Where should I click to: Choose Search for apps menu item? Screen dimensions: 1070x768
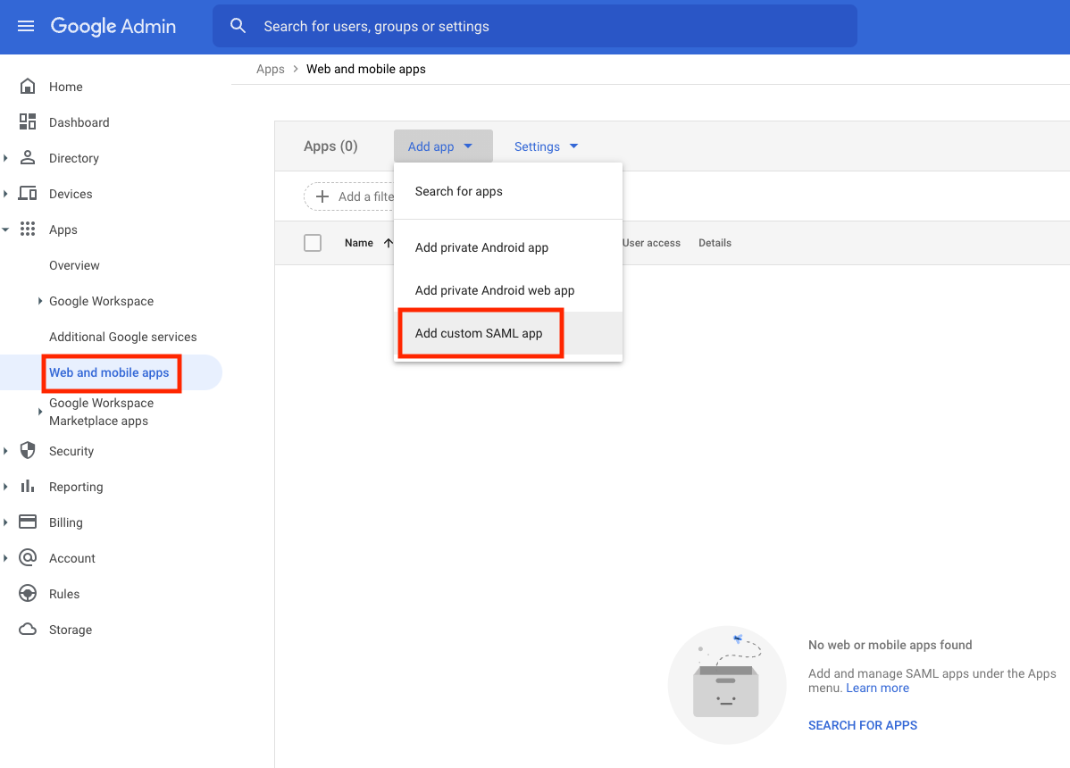coord(507,192)
